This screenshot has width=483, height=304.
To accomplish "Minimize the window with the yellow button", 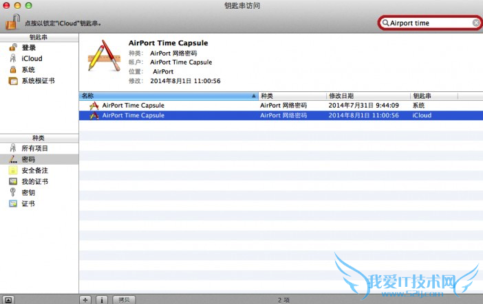I will click(x=18, y=5).
